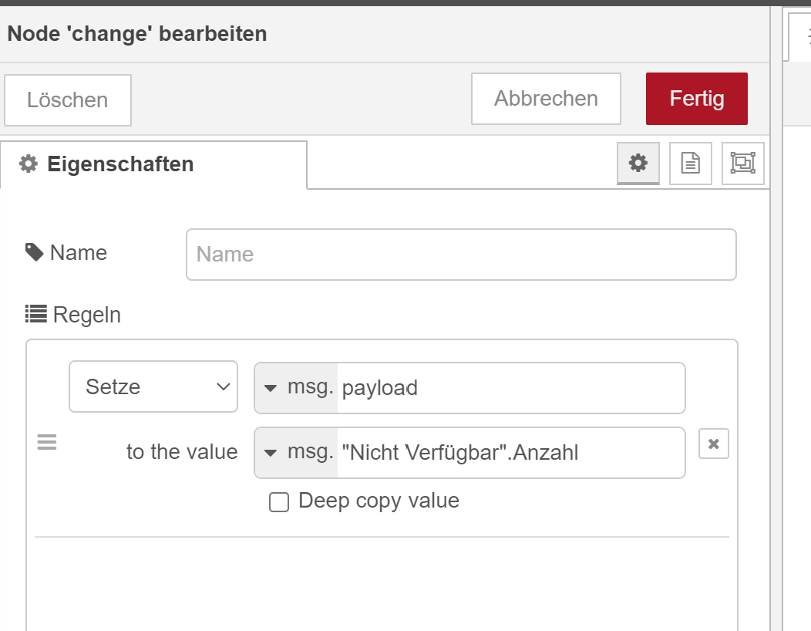Click the Löschen button

(68, 100)
